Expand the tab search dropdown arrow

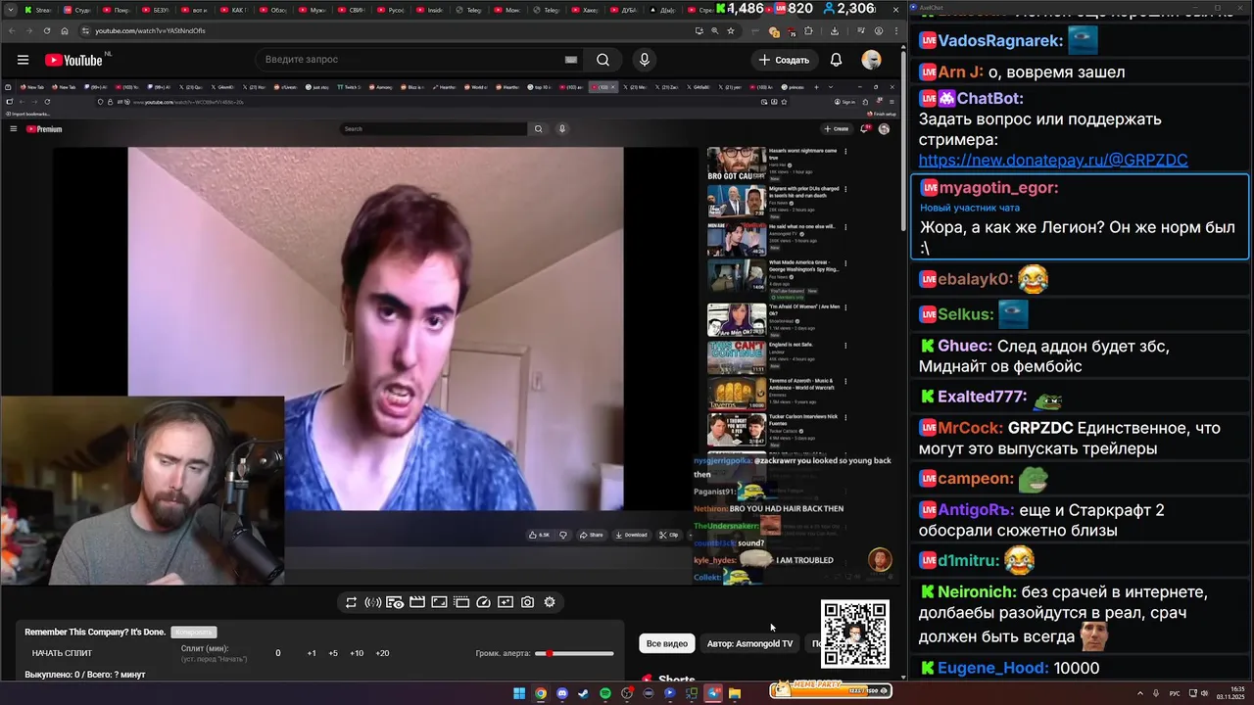pos(10,9)
